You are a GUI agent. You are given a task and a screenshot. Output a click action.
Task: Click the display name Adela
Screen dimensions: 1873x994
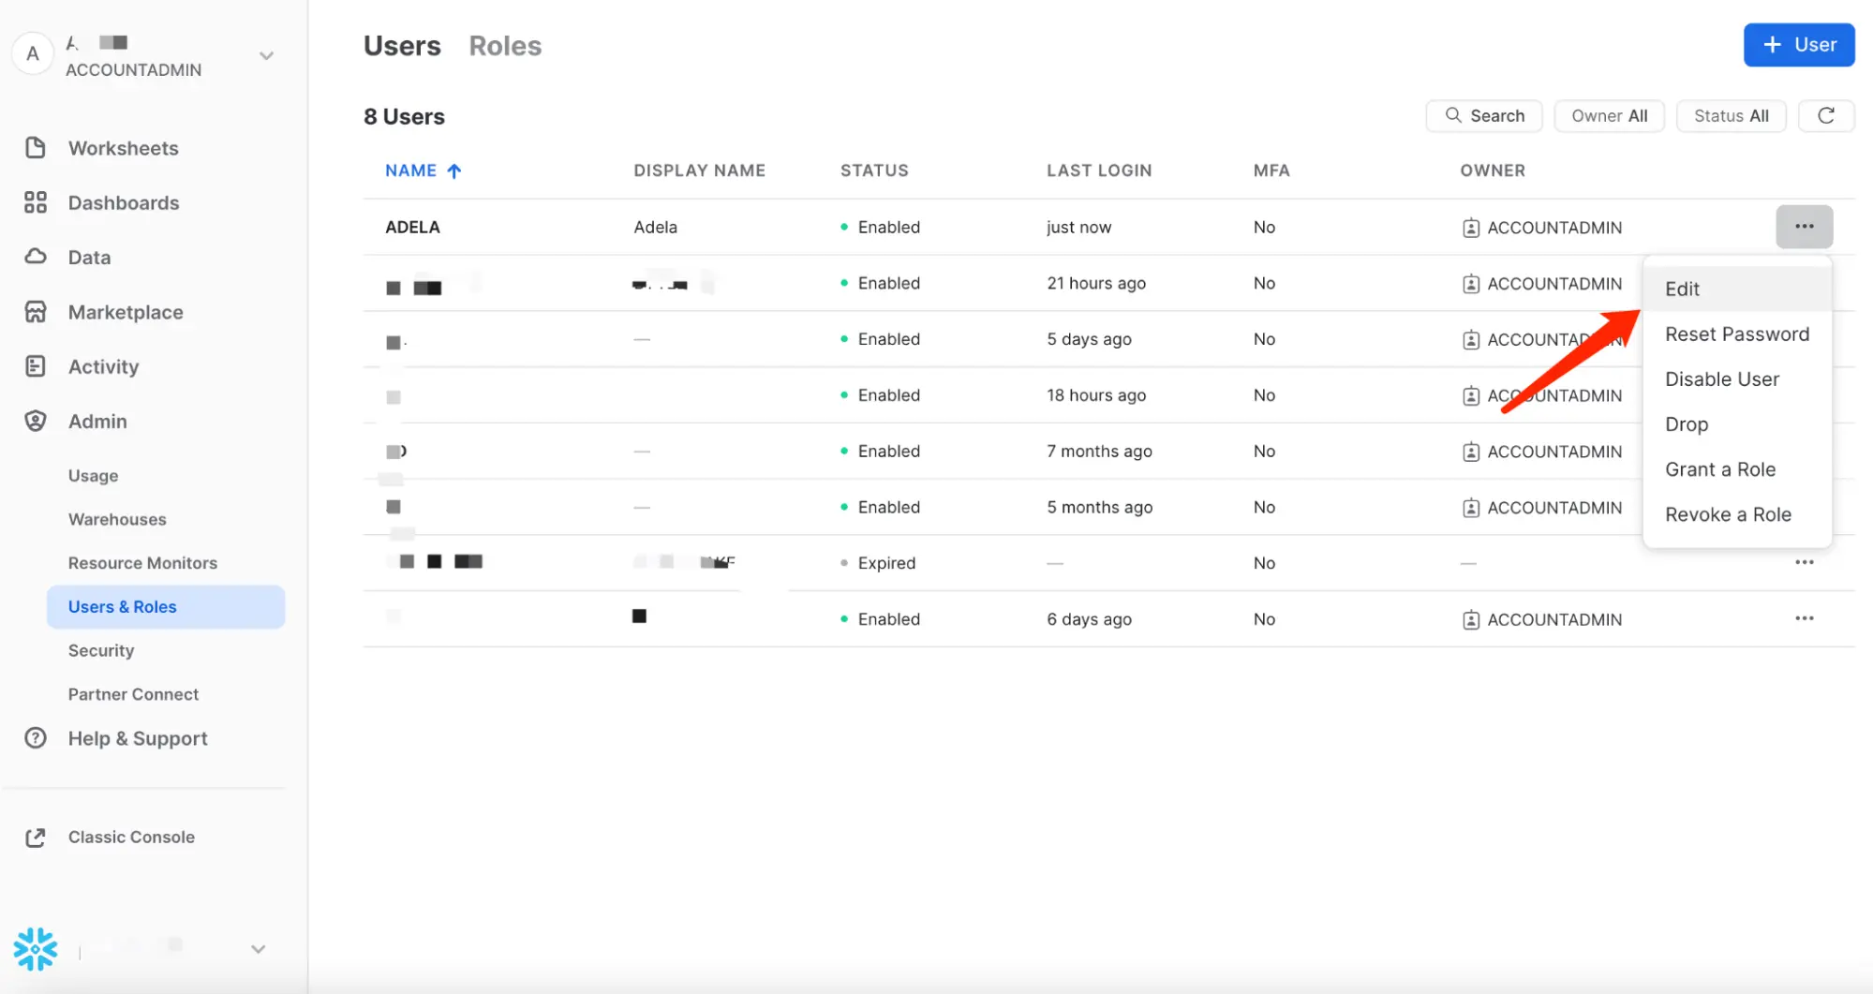(655, 227)
